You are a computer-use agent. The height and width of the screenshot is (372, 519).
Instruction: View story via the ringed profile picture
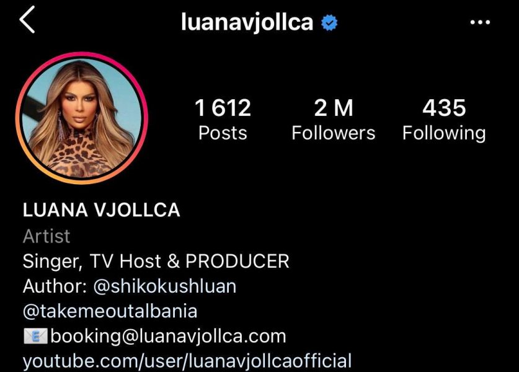(x=82, y=118)
